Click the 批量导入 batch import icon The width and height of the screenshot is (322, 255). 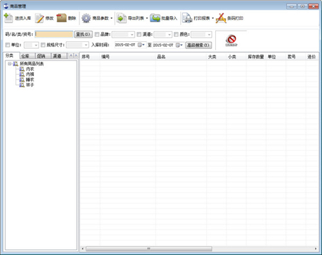pyautogui.click(x=155, y=18)
